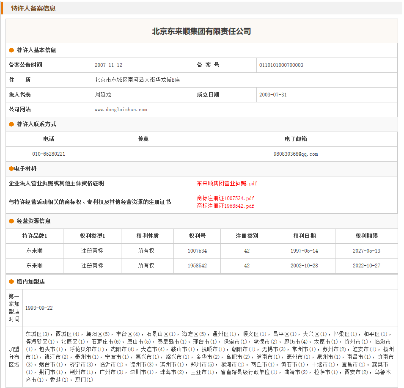Screen dimensions: 404x388
Task: Click the 权利期限 column header
Action: (366, 236)
